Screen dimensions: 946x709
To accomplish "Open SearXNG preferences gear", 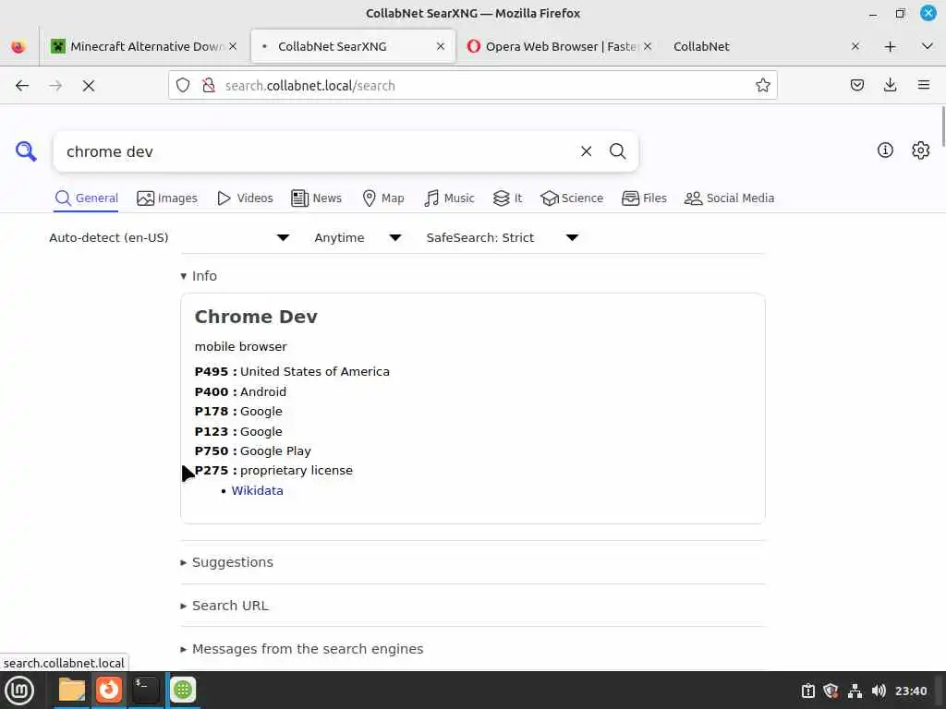I will (920, 150).
